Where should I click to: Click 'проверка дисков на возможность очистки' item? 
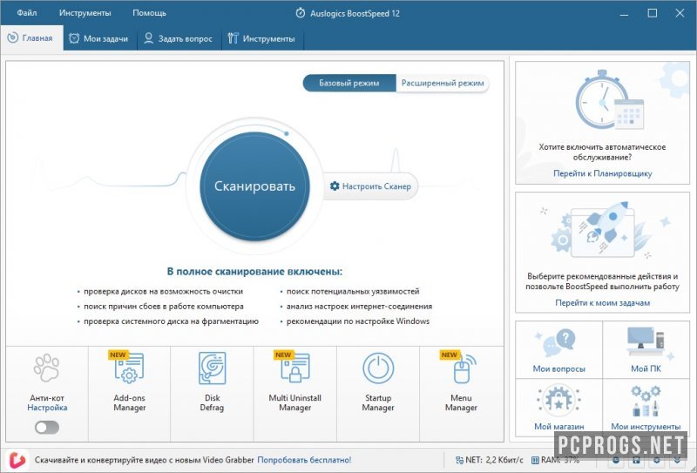(163, 292)
